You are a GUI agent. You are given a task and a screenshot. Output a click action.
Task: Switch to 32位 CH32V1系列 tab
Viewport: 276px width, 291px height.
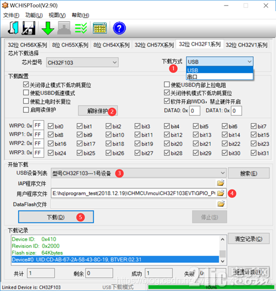point(246,45)
